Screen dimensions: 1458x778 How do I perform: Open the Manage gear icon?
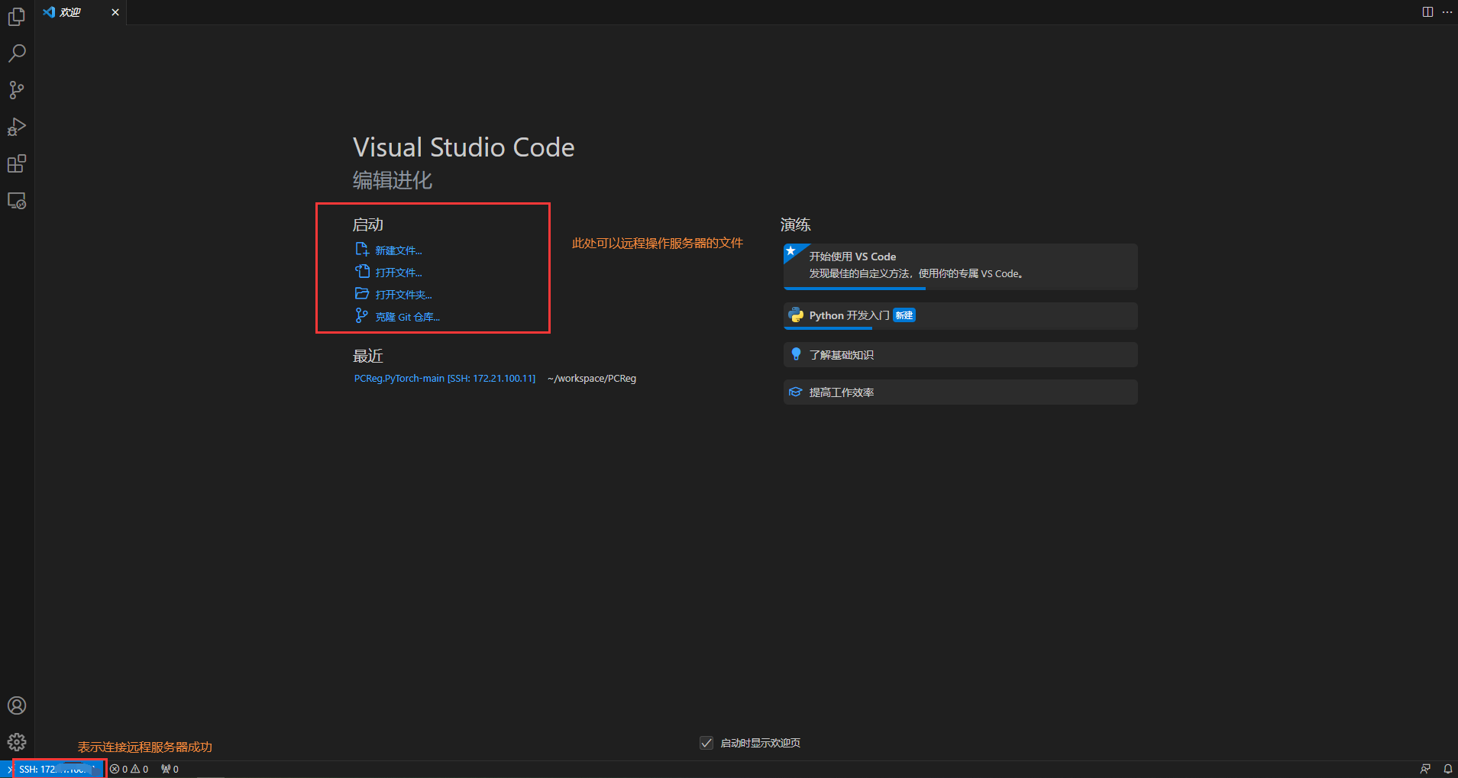coord(17,742)
